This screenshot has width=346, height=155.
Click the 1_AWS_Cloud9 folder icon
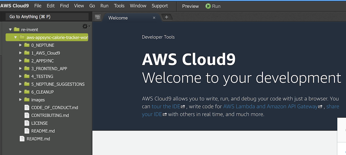tap(27, 53)
